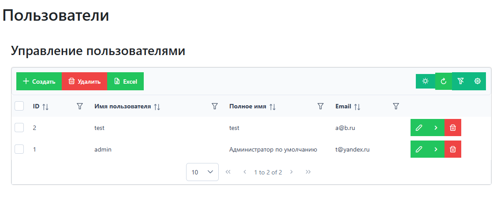The width and height of the screenshot is (493, 211).
Task: Check the box for user admin
Action: [x=19, y=149]
